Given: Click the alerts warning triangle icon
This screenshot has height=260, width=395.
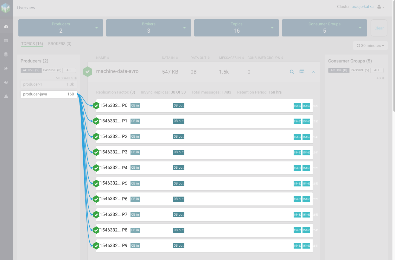Looking at the screenshot, I should pyautogui.click(x=6, y=96).
